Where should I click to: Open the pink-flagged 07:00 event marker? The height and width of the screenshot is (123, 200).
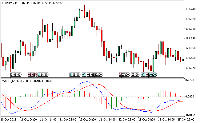click(126, 74)
